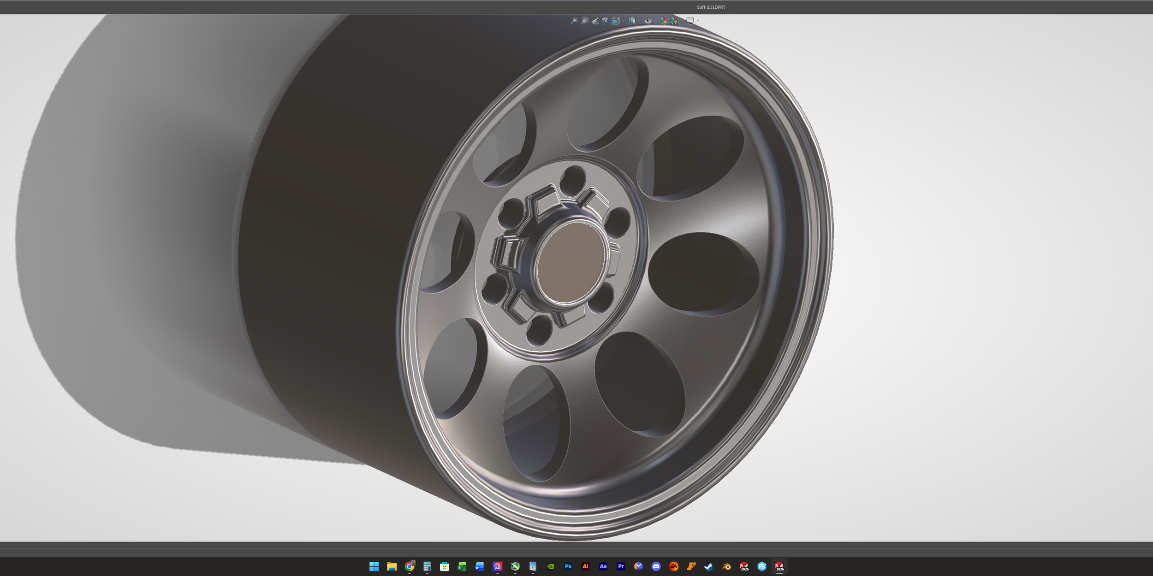Open File Explorer from the taskbar

392,566
